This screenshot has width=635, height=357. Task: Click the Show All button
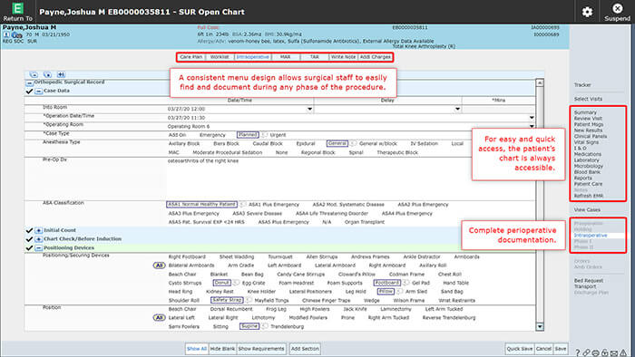197,349
